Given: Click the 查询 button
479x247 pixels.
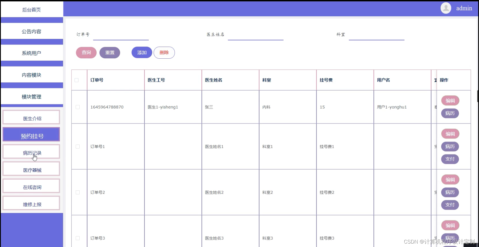Looking at the screenshot, I should point(86,52).
